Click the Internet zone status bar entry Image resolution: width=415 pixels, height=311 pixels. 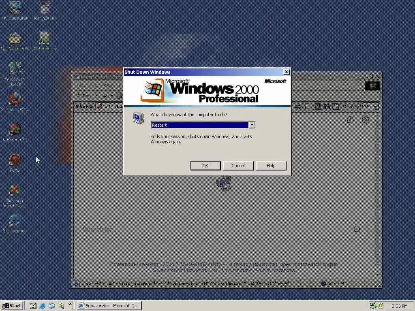click(333, 284)
